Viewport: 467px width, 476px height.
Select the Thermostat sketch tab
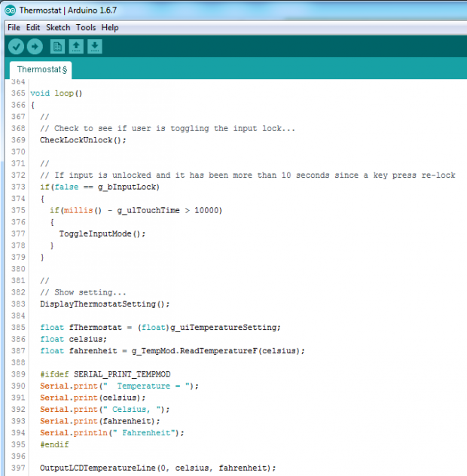(41, 70)
